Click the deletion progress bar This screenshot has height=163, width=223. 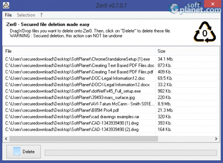(x=131, y=153)
